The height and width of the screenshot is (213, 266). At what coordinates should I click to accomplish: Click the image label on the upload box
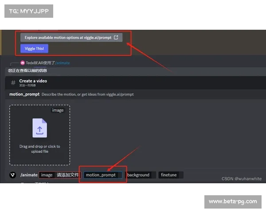tap(58, 110)
